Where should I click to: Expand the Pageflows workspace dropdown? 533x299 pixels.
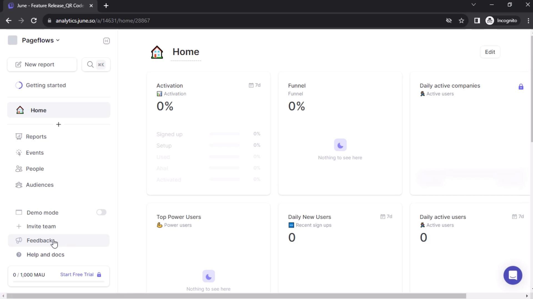[x=41, y=40]
